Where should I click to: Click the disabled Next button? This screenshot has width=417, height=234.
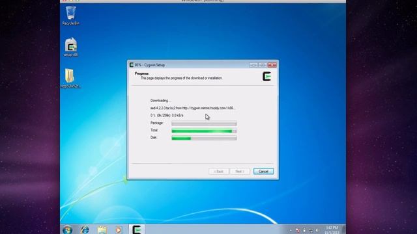[x=240, y=172]
